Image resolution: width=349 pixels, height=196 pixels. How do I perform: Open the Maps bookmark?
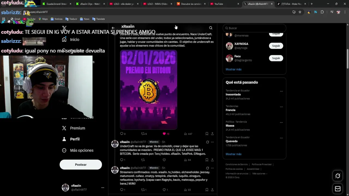coord(43,19)
